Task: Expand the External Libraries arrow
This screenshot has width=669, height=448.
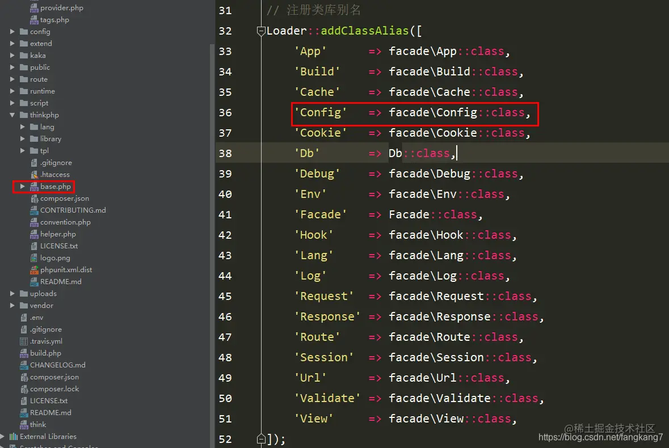Action: 3,437
